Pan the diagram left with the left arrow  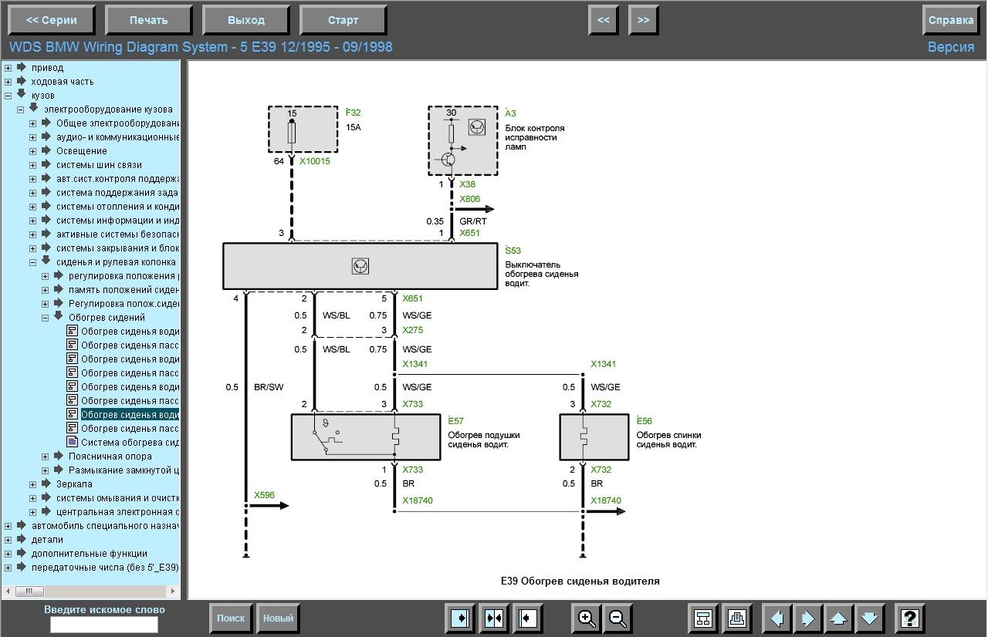point(777,618)
